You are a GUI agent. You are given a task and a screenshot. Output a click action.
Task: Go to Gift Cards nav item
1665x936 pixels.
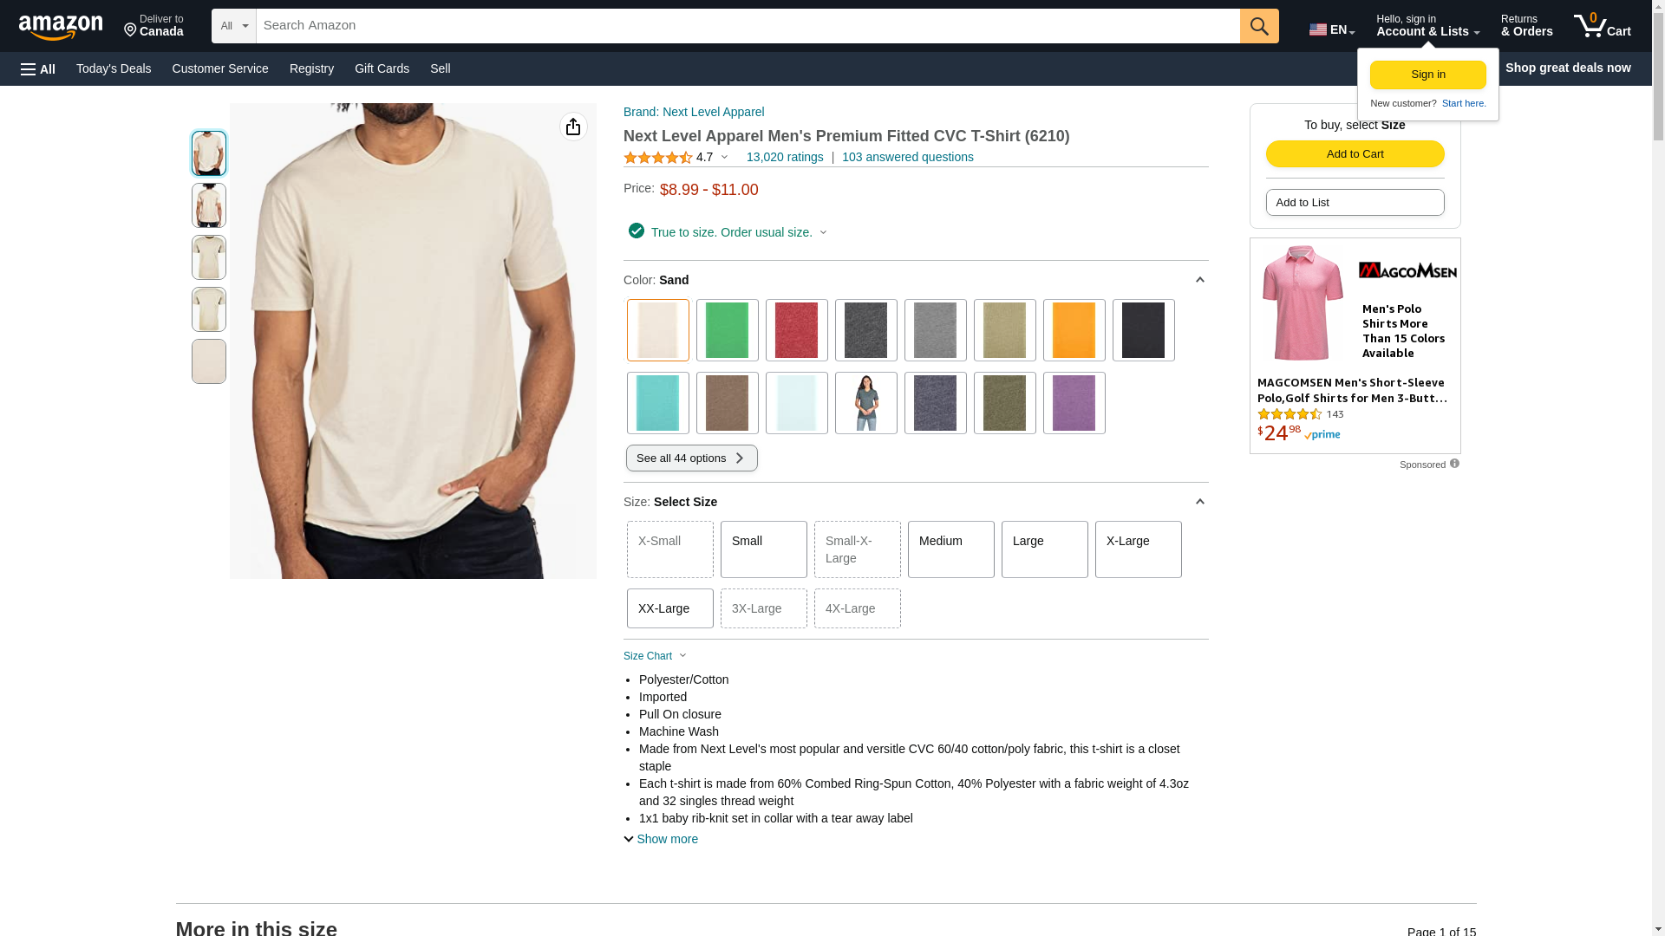pyautogui.click(x=382, y=68)
